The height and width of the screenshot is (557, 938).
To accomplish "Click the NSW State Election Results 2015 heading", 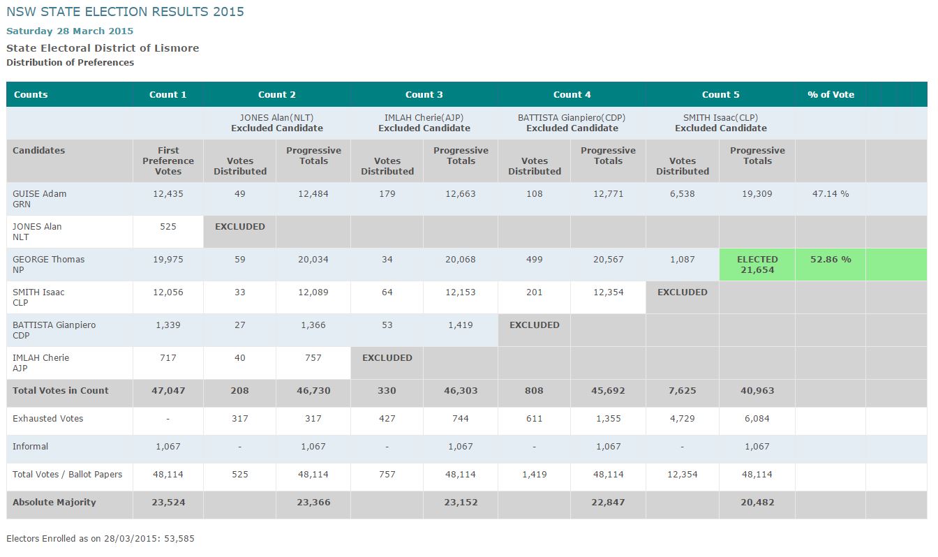I will click(x=125, y=12).
